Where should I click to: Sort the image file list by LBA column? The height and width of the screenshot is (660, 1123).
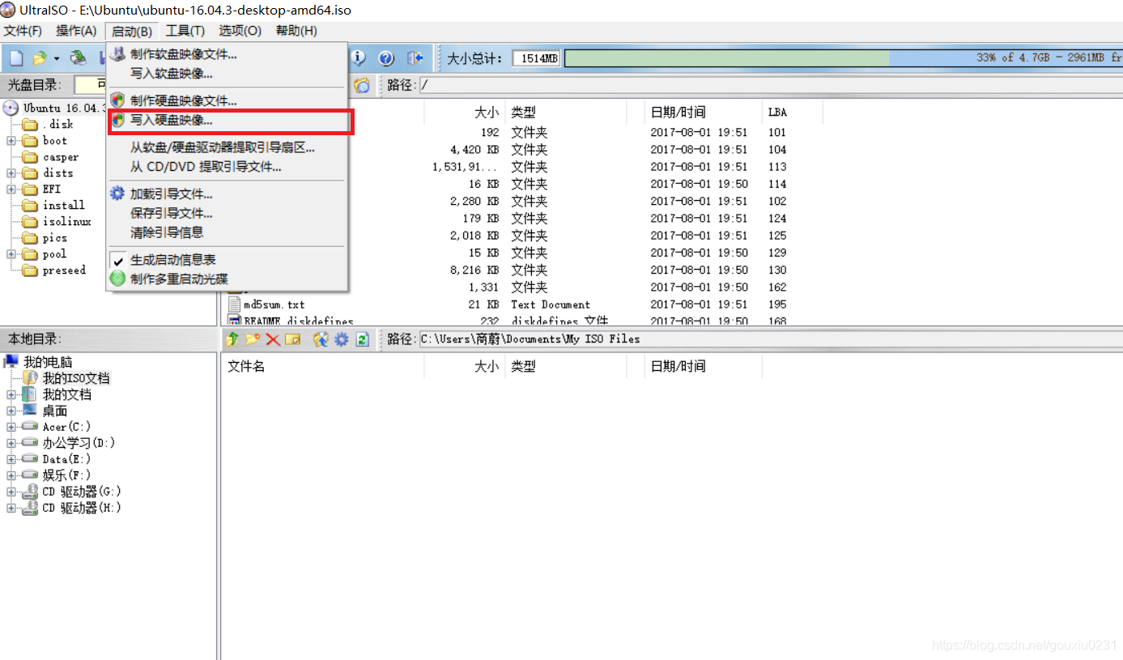click(792, 113)
